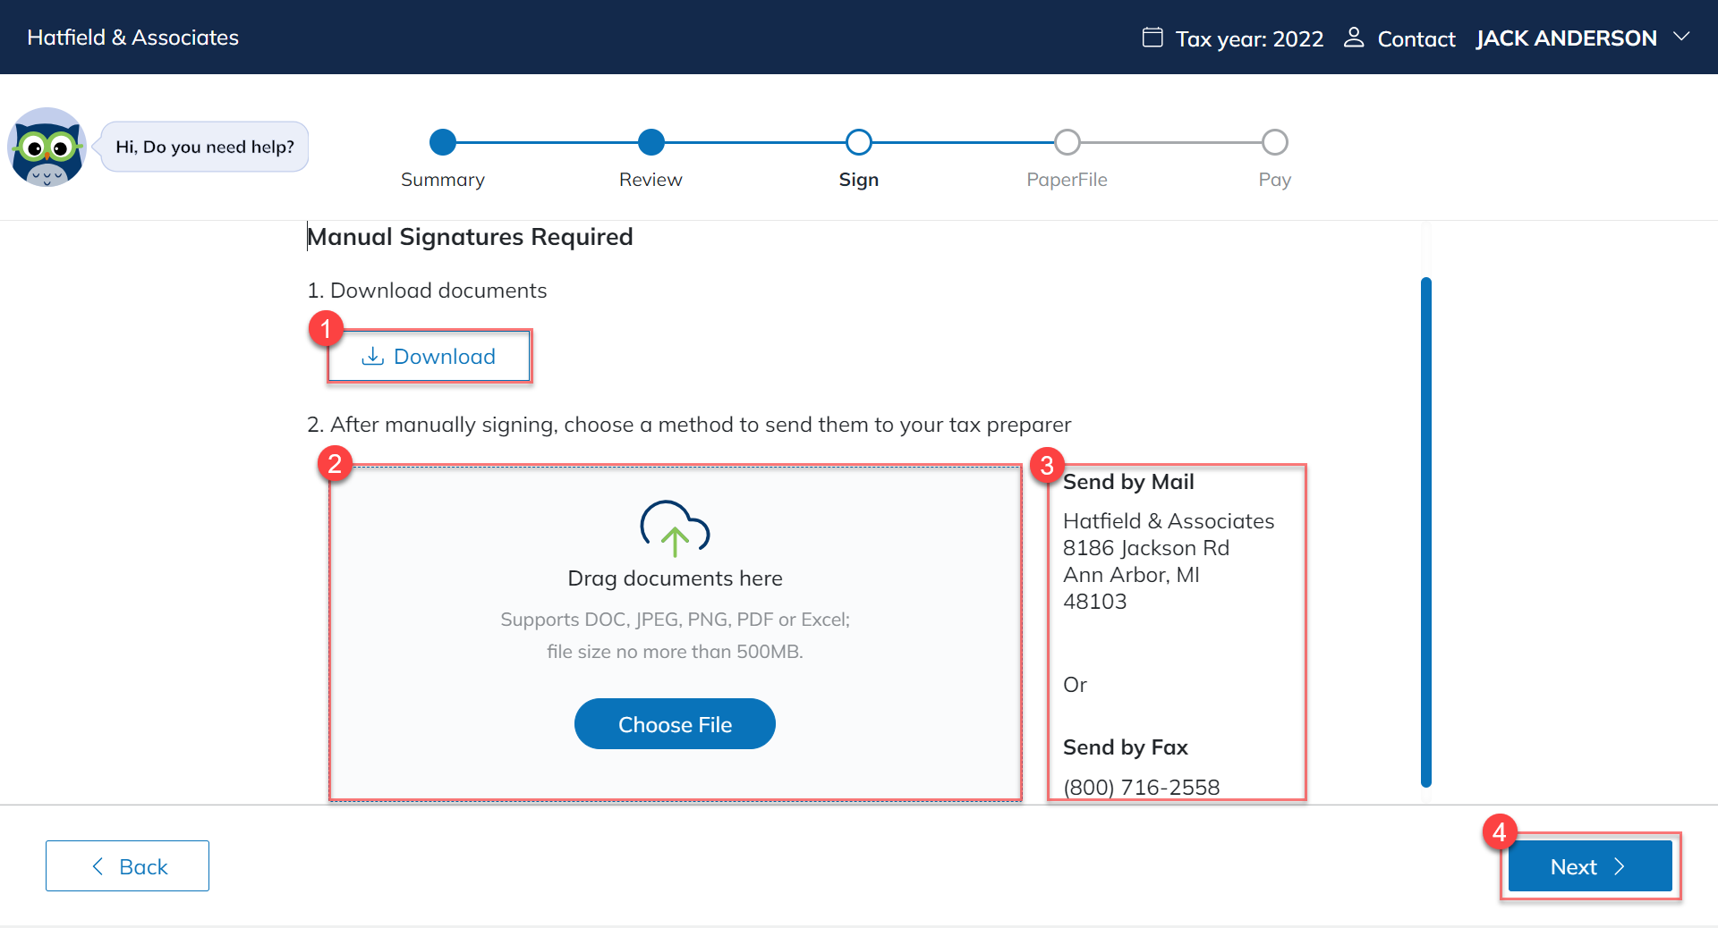Click the "Hi, Do you need help?" bubble

click(x=205, y=147)
